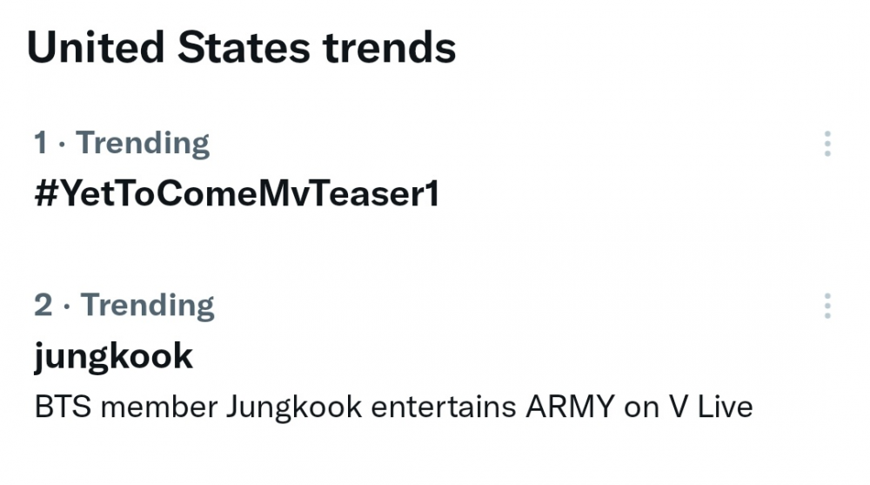This screenshot has width=870, height=485.
Task: Click the word "ARMY" in description
Action: click(571, 407)
